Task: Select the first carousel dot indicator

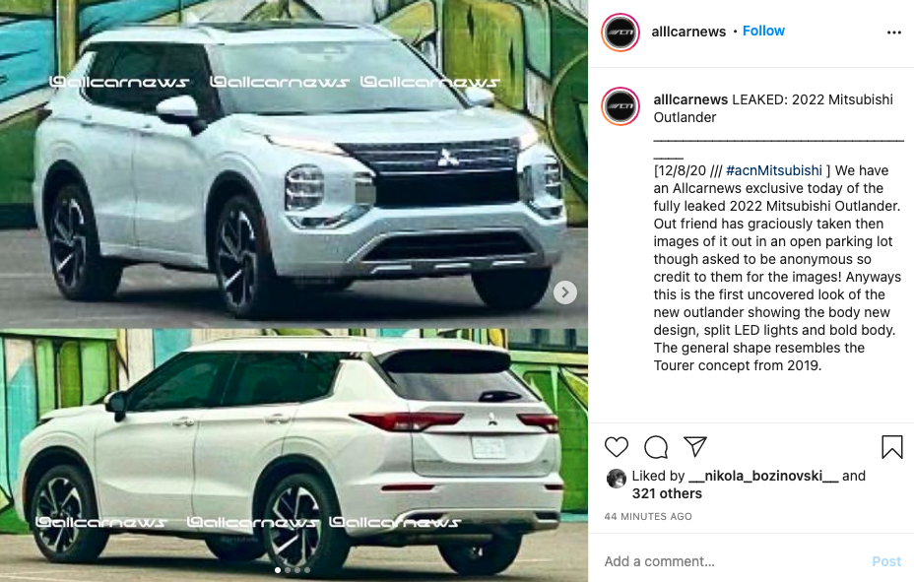Action: [x=278, y=570]
